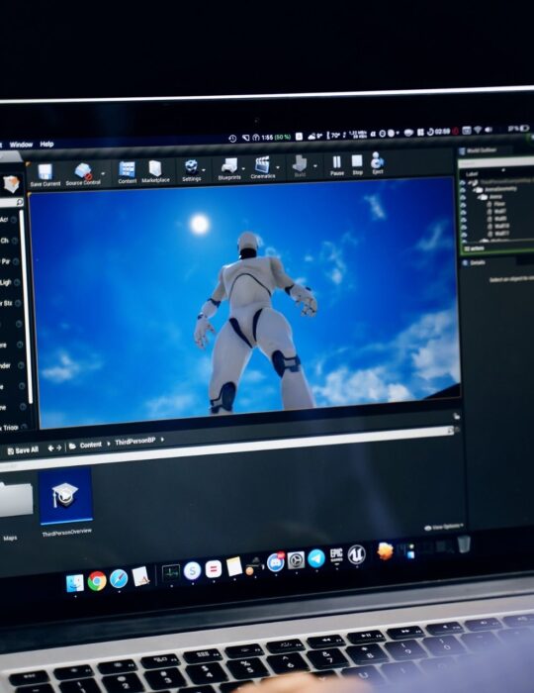This screenshot has height=693, width=534.
Task: Open the Settings toolbar icon
Action: point(191,167)
